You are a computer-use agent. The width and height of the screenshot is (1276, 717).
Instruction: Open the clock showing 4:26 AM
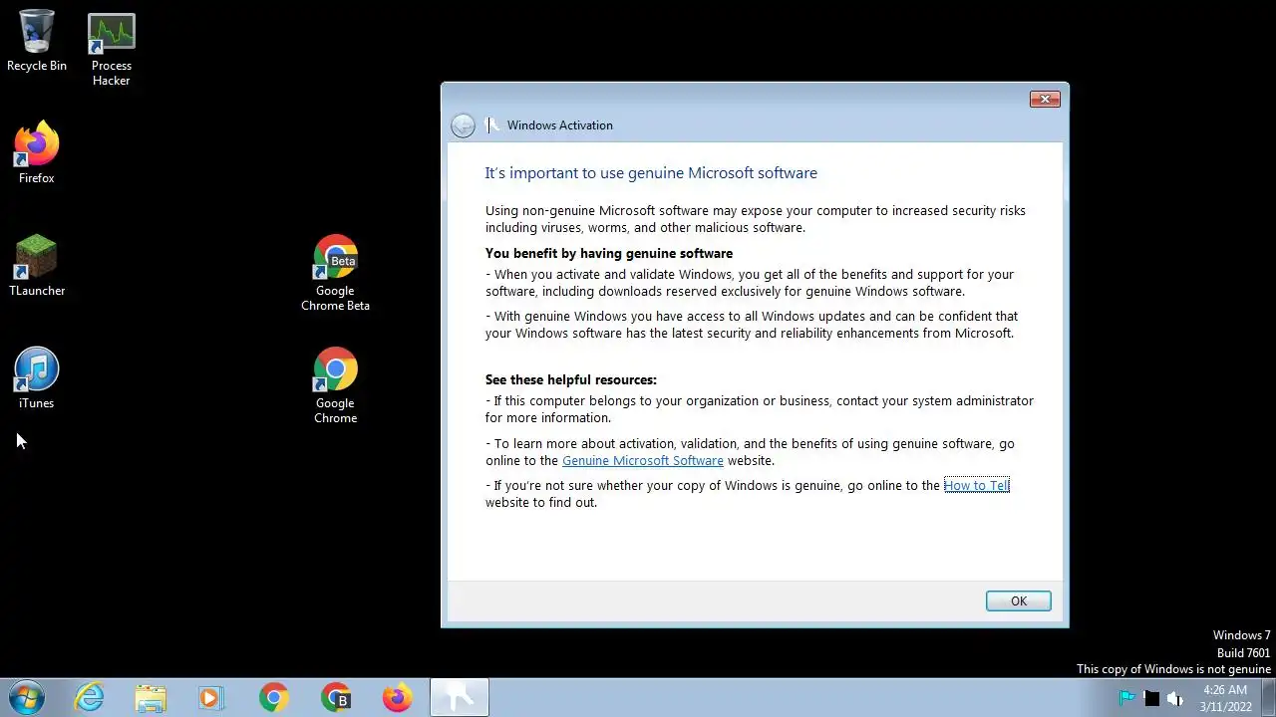(x=1225, y=698)
